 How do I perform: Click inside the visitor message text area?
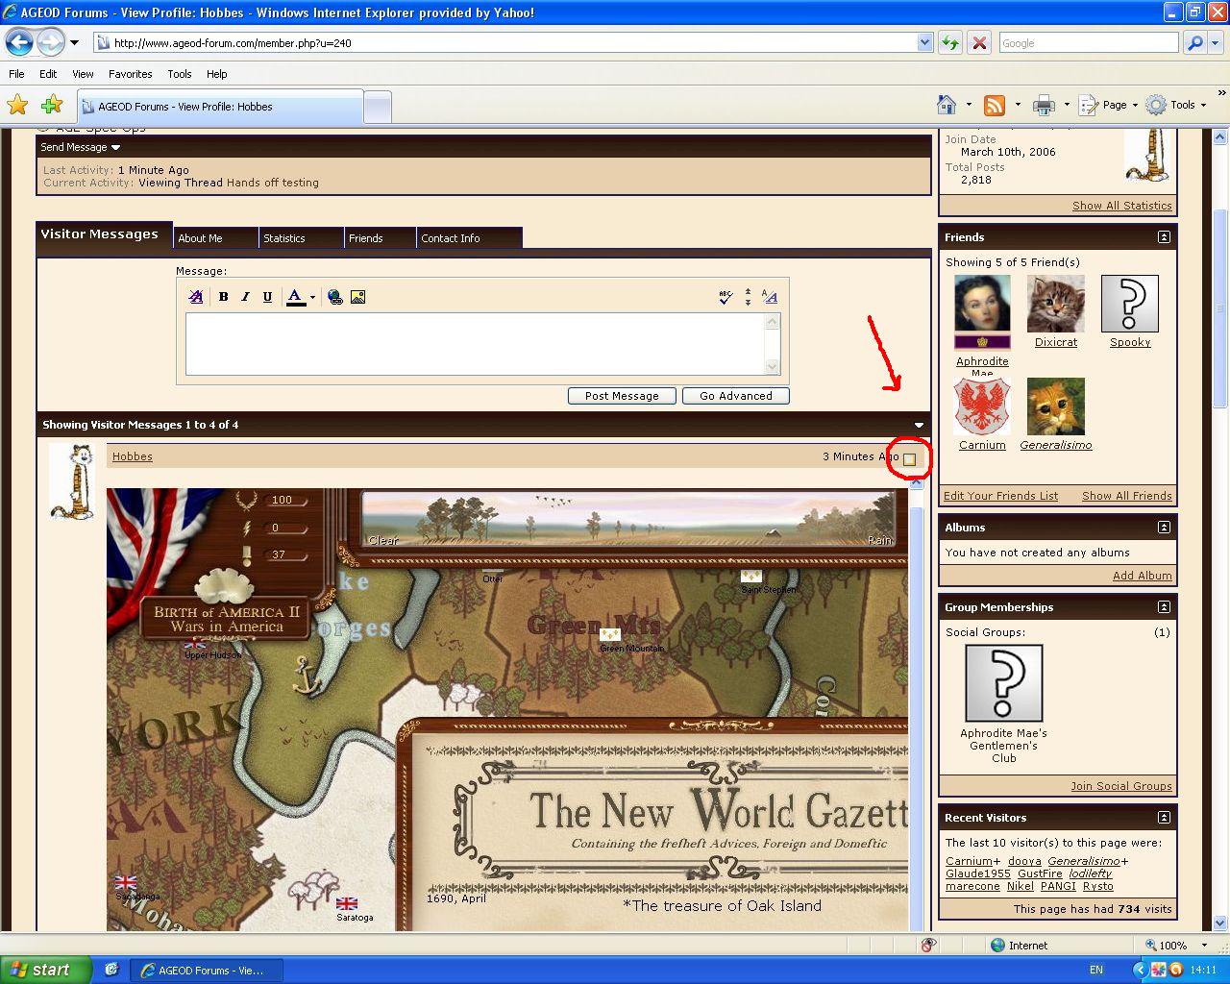[476, 343]
